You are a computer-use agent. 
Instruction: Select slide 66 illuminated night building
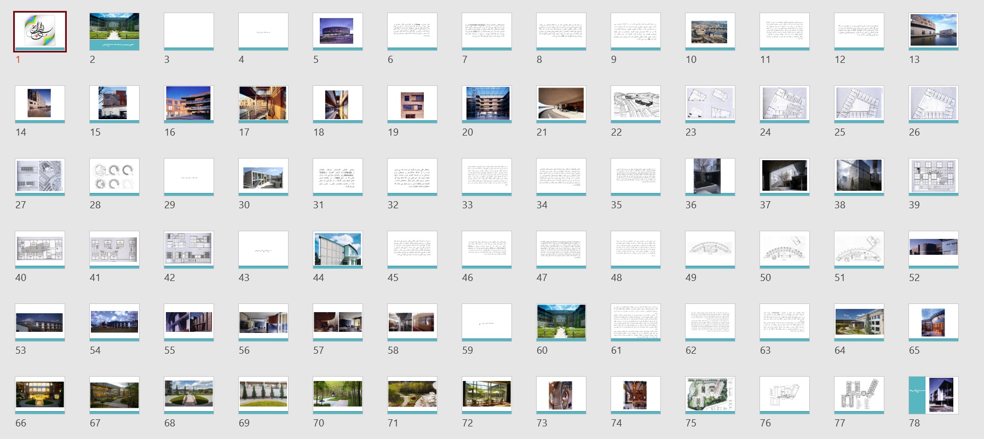pyautogui.click(x=40, y=395)
